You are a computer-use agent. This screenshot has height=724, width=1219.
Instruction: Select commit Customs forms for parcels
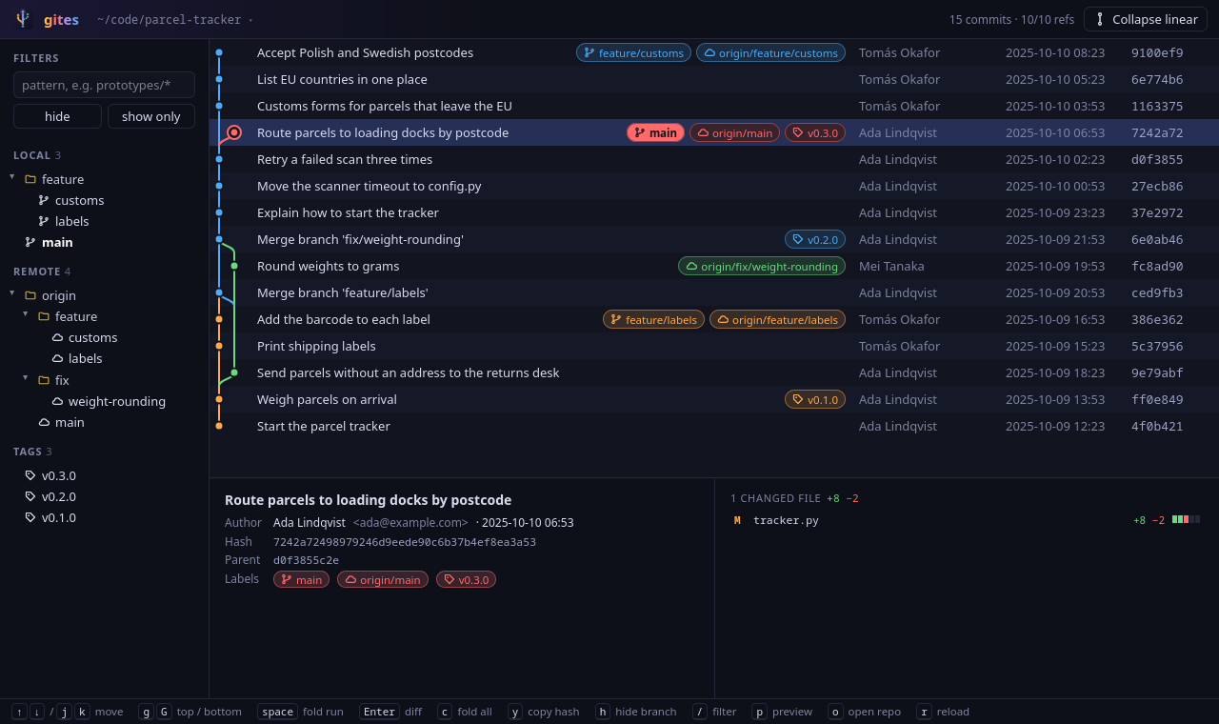(x=714, y=106)
